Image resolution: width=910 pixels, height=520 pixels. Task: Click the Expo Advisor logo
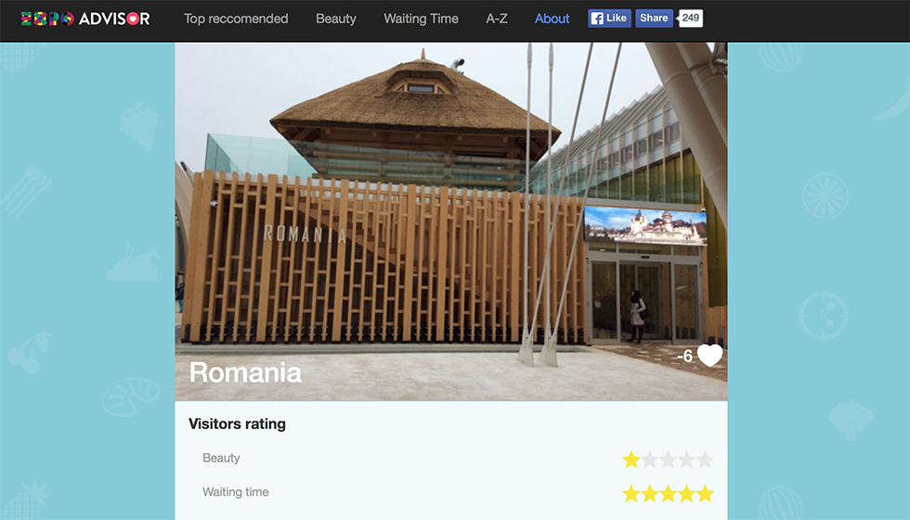[85, 19]
